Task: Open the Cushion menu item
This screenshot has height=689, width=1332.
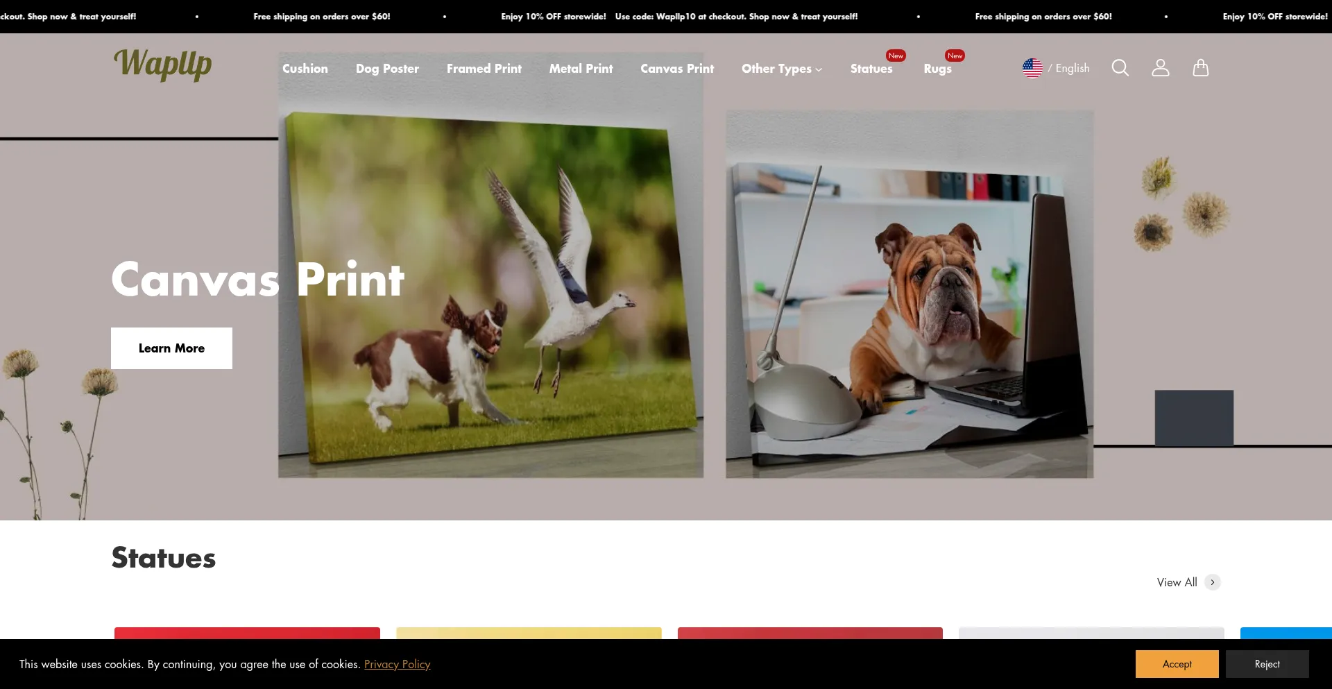Action: [x=305, y=69]
